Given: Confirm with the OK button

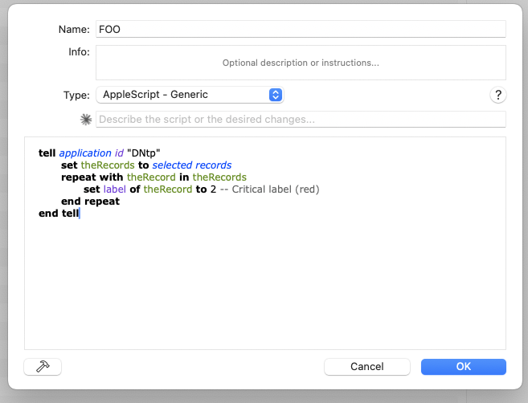Looking at the screenshot, I should (x=463, y=366).
